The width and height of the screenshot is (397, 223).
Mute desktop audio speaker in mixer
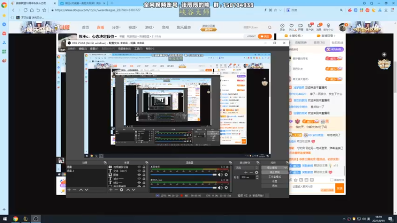coord(220,175)
